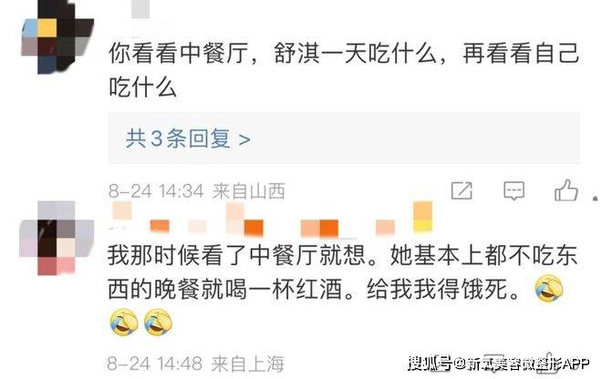Tap the 来自上海 location label
Viewport: 602px width, 379px height.
click(247, 364)
